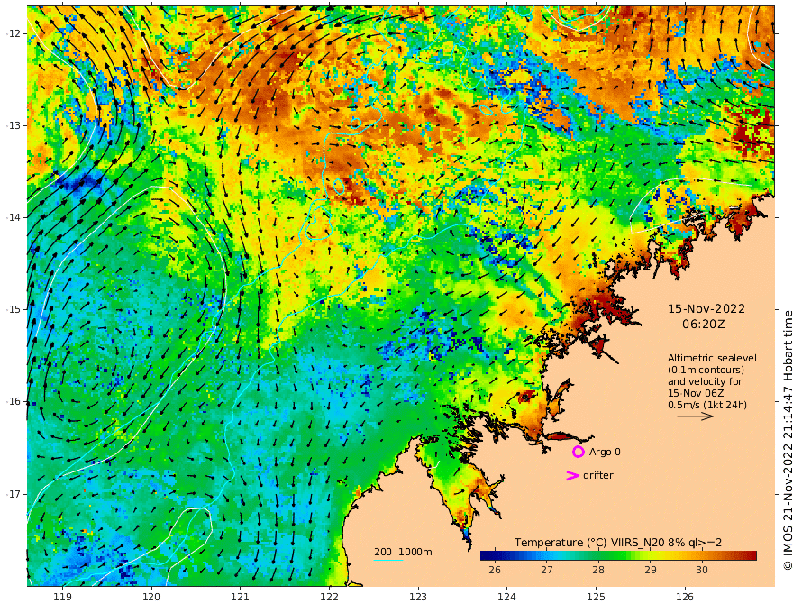Click the 'drifter' legend label
The height and width of the screenshot is (613, 793).
pos(598,475)
